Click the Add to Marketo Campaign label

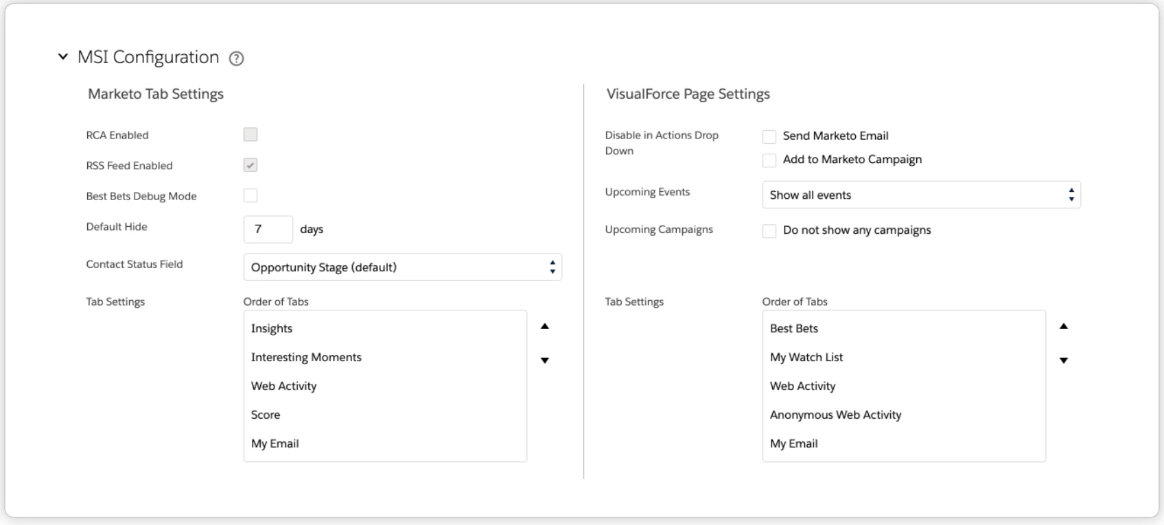tap(852, 159)
